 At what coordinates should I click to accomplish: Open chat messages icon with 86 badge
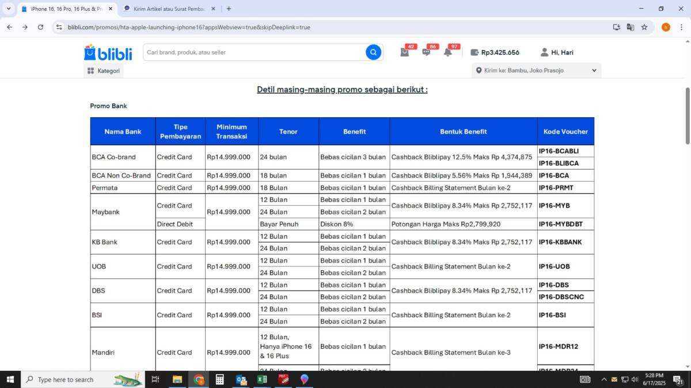pos(426,52)
